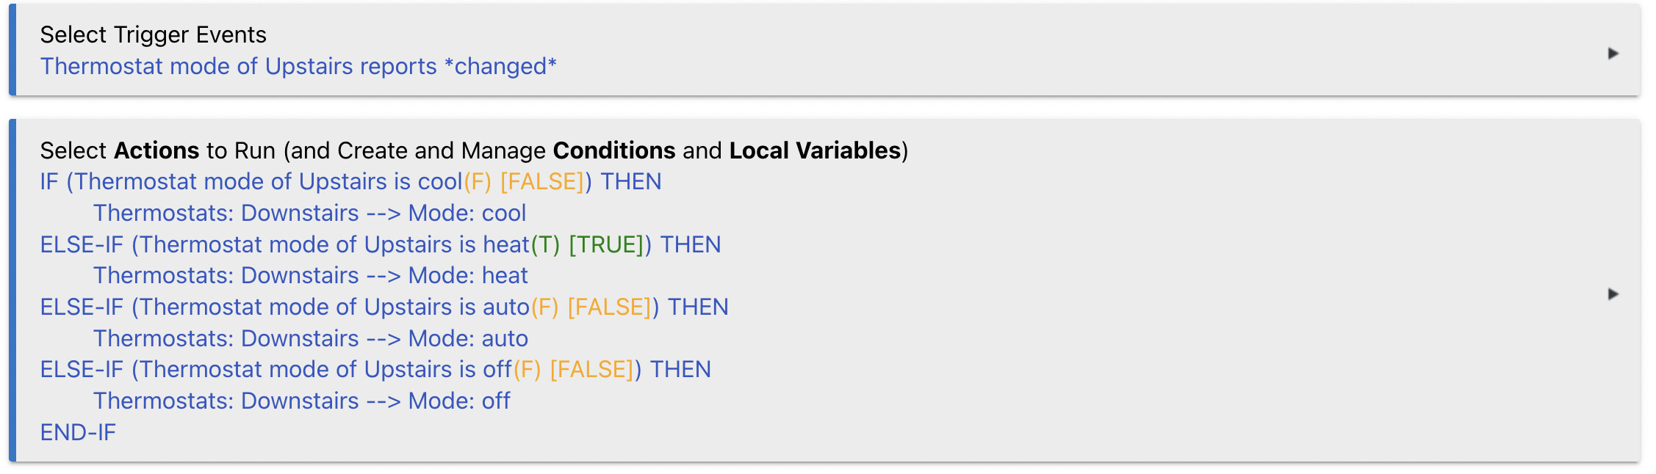Image resolution: width=1656 pixels, height=474 pixels.
Task: Click the [FALSE] status on auto condition
Action: pos(610,307)
